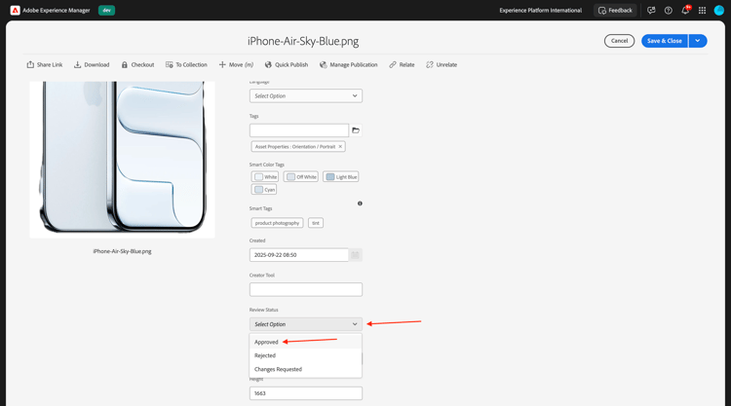Image resolution: width=731 pixels, height=406 pixels.
Task: Click the Cancel button
Action: 619,41
